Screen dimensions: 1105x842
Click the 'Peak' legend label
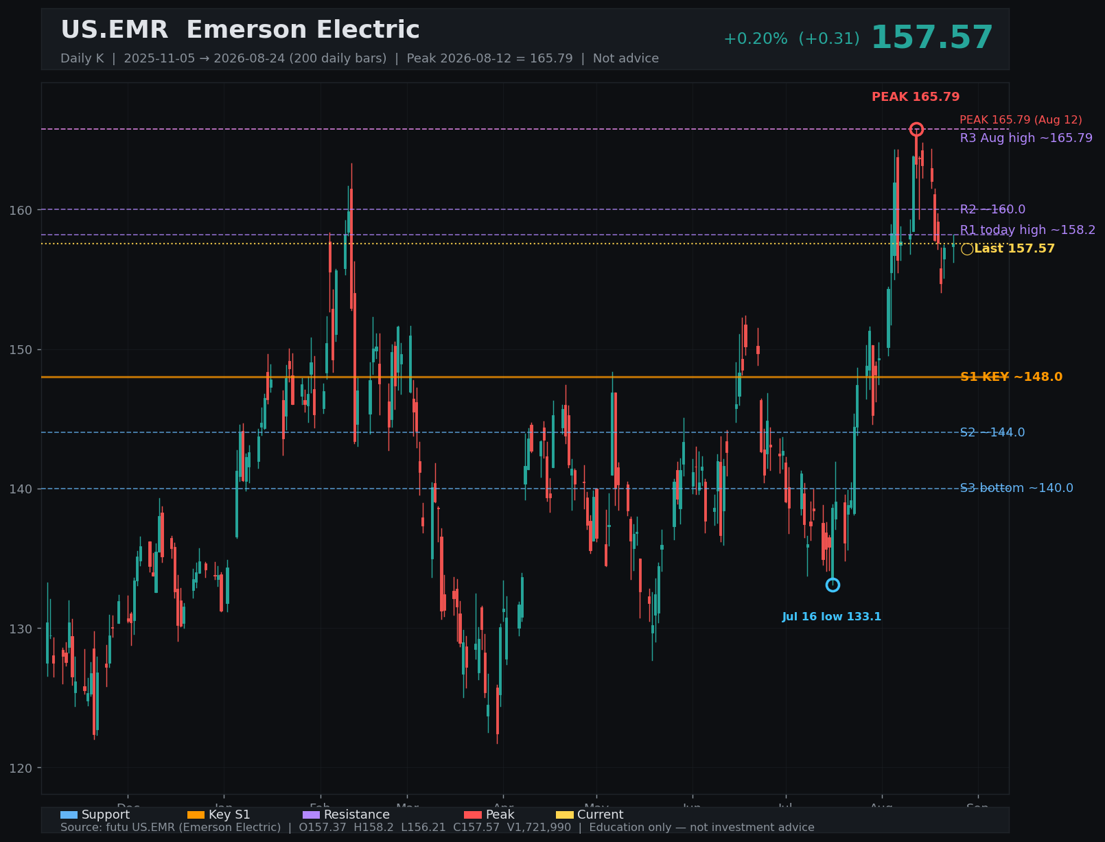(x=500, y=815)
